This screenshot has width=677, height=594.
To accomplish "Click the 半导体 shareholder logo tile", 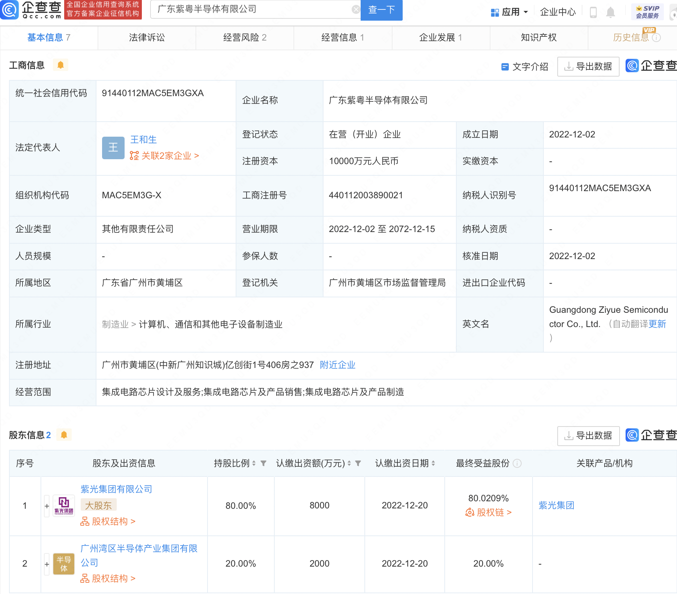I will click(x=64, y=564).
